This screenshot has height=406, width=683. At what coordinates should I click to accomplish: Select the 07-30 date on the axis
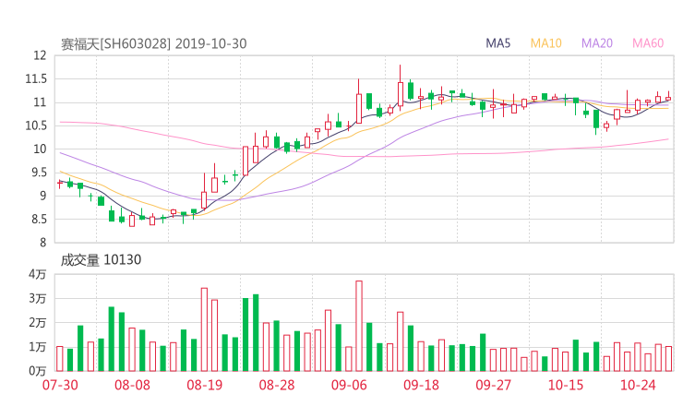(60, 385)
